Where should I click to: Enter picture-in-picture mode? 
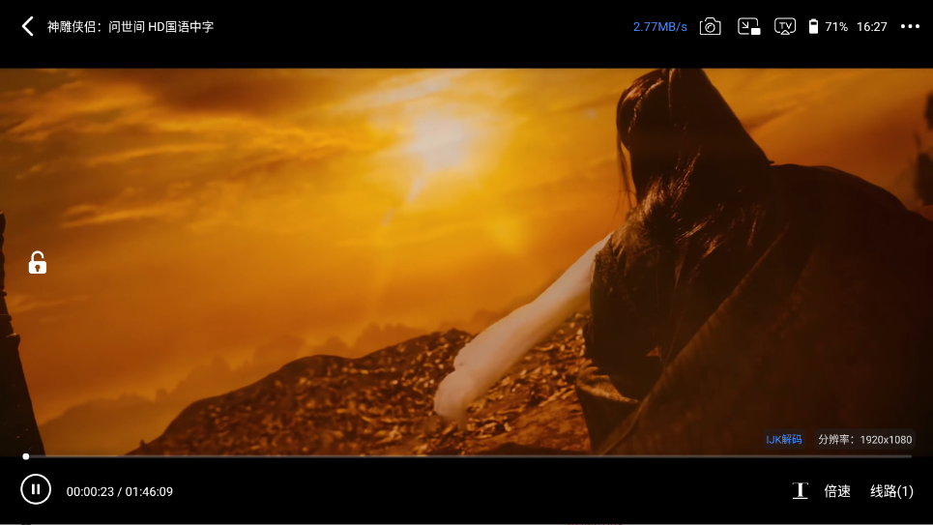[748, 26]
